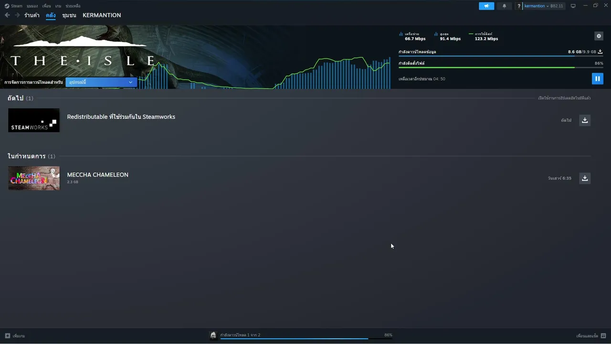Expand the kermantion account menu

point(537,6)
